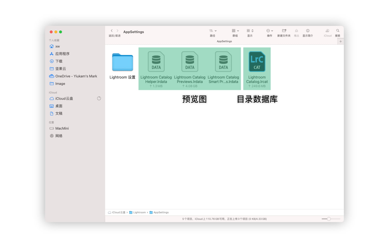Click the green zoom window button
This screenshot has height=248, width=389.
(x=61, y=32)
